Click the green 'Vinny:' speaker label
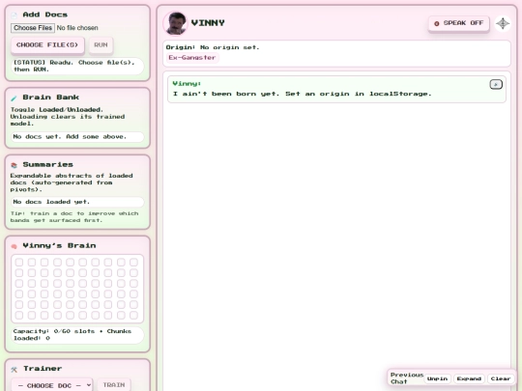This screenshot has width=522, height=391. click(x=187, y=83)
